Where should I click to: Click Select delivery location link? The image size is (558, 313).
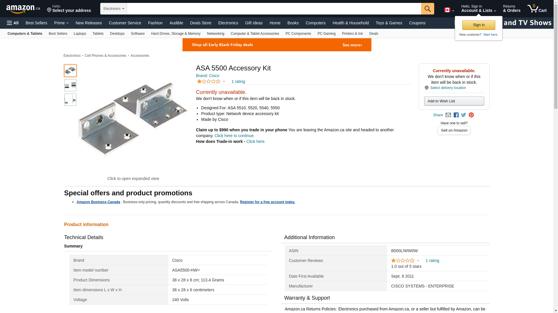point(448,88)
